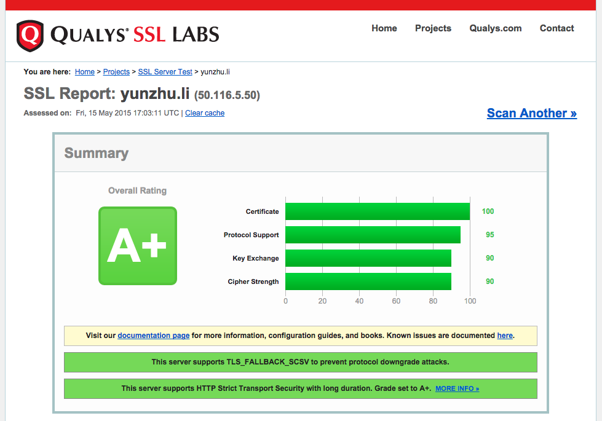The image size is (602, 421).
Task: Click the 'Key Exchange' chart label
Action: pos(256,258)
